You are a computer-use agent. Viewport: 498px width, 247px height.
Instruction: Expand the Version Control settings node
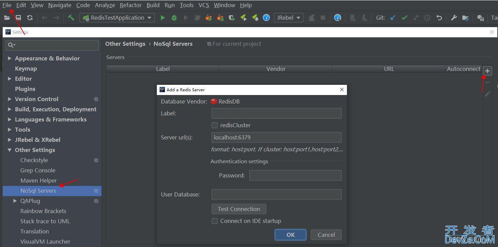[x=10, y=99]
